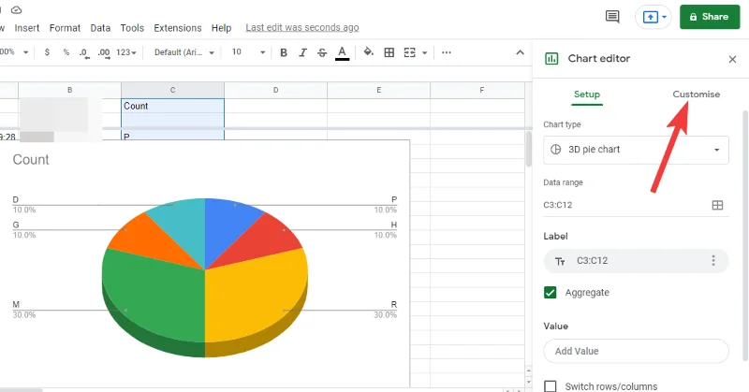Open the Extensions menu
The image size is (749, 392).
click(x=178, y=28)
